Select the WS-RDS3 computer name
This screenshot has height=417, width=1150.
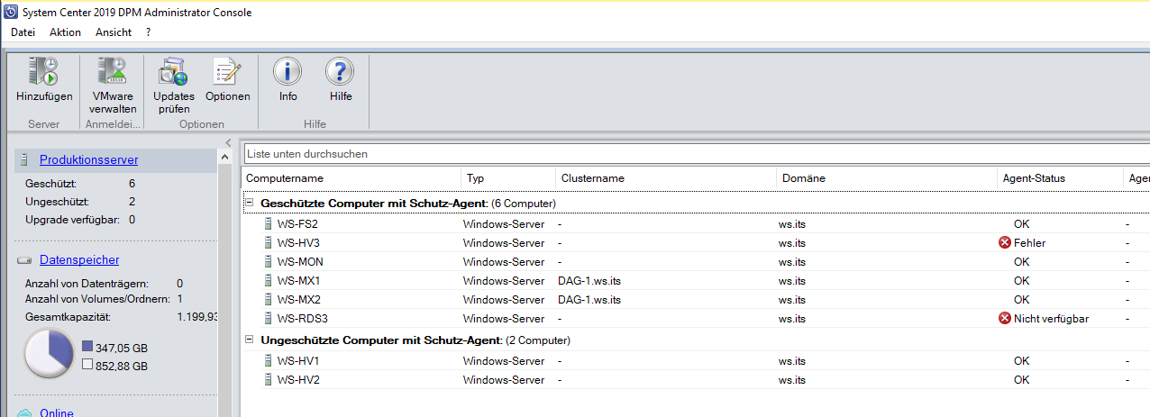point(302,319)
